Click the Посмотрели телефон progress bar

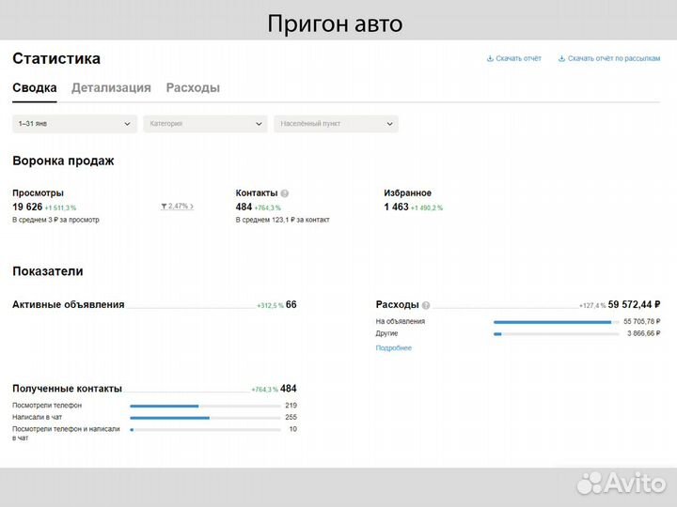click(x=205, y=407)
